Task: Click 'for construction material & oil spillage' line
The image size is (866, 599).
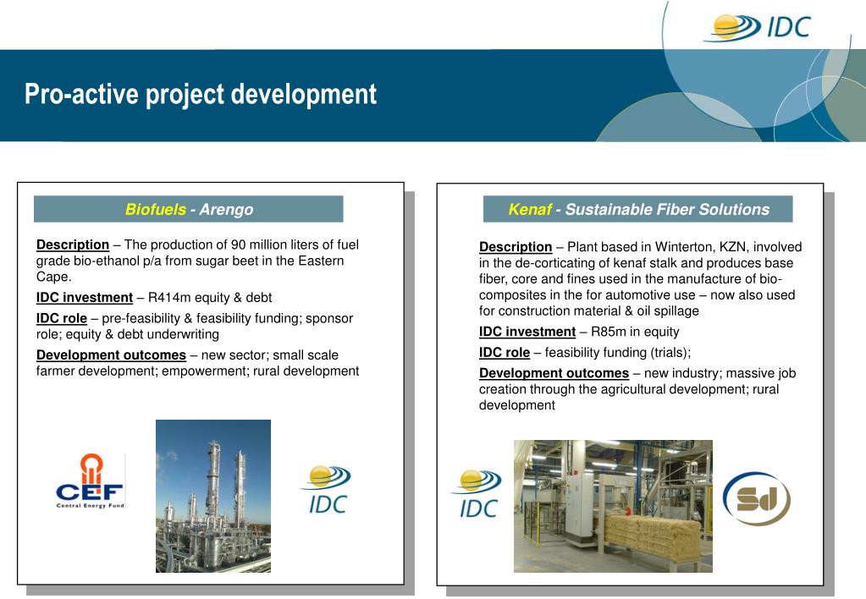Action: 588,310
